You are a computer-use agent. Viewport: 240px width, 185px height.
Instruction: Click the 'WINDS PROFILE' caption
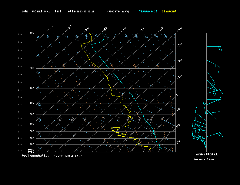tap(206, 154)
